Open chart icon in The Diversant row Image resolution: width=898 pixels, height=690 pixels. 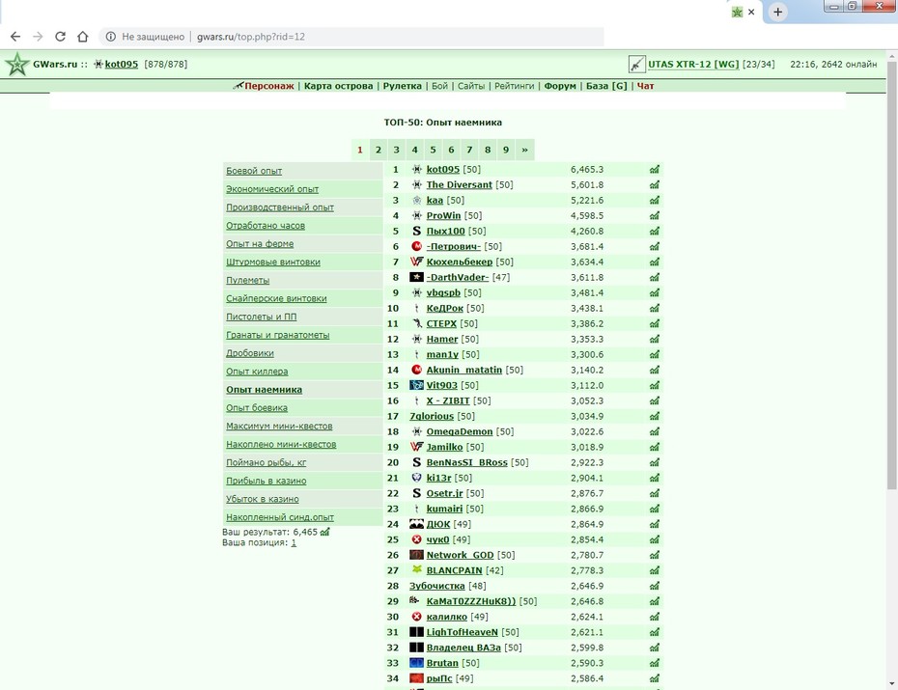(655, 184)
